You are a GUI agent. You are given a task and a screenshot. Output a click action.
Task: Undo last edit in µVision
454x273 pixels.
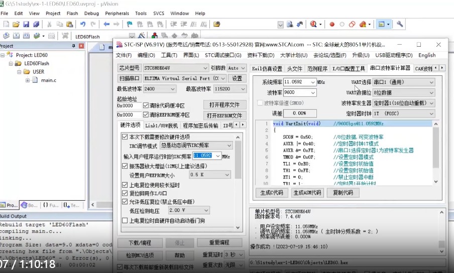coord(83,24)
